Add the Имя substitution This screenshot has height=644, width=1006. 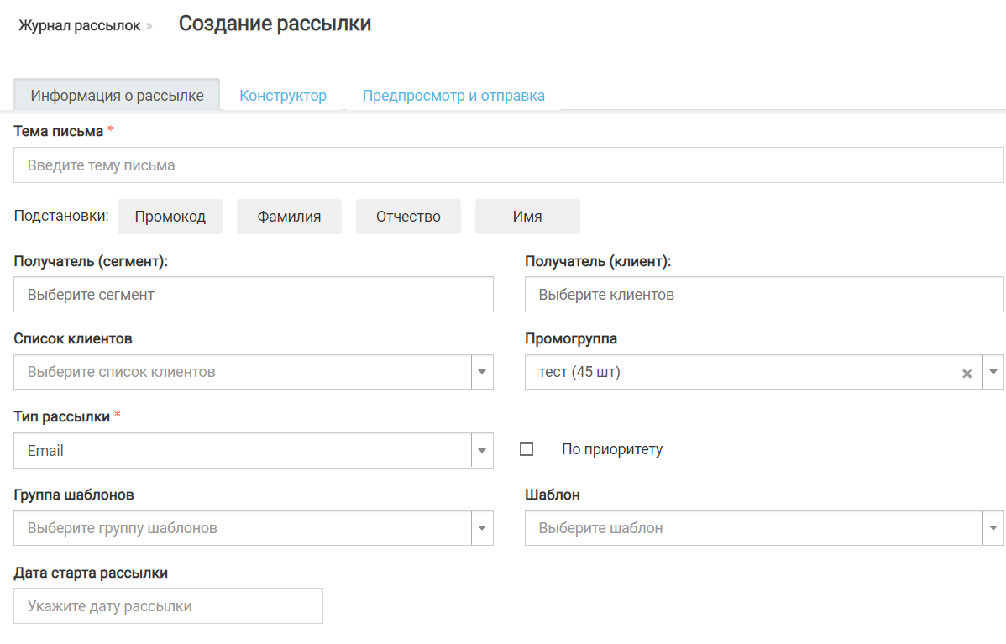coord(527,217)
